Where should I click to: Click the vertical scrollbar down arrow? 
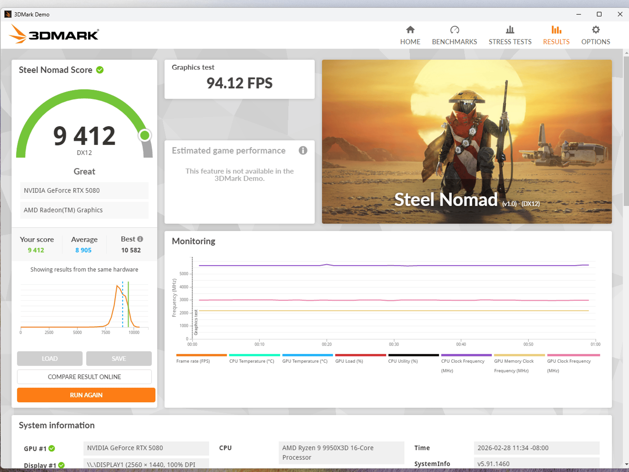(x=626, y=464)
